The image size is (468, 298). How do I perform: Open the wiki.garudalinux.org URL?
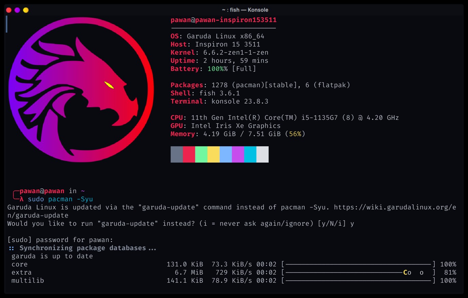point(395,207)
